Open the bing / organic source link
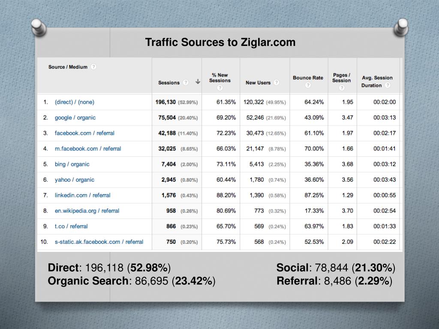This screenshot has width=439, height=329. [x=72, y=164]
